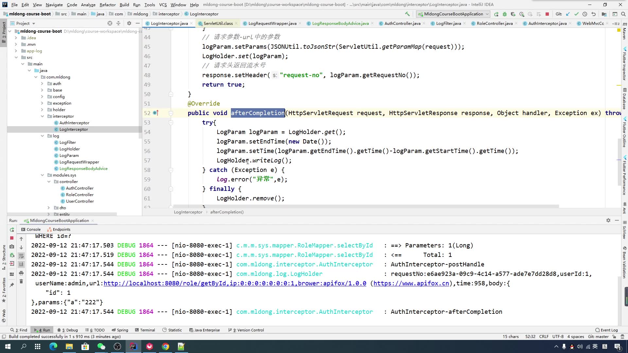Open the MldongCourseBootApplication run configuration dropdown
Image resolution: width=628 pixels, height=353 pixels.
(453, 14)
